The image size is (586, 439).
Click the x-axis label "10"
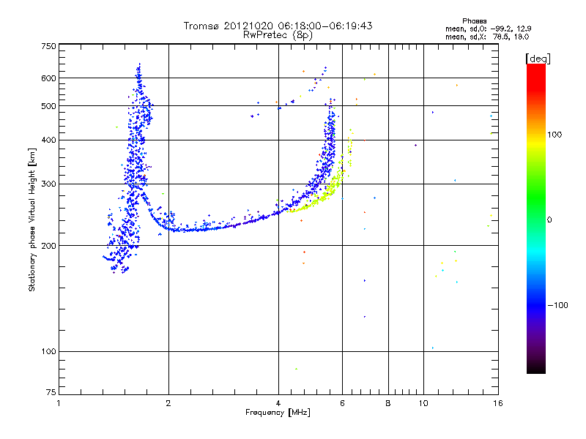[x=423, y=403]
